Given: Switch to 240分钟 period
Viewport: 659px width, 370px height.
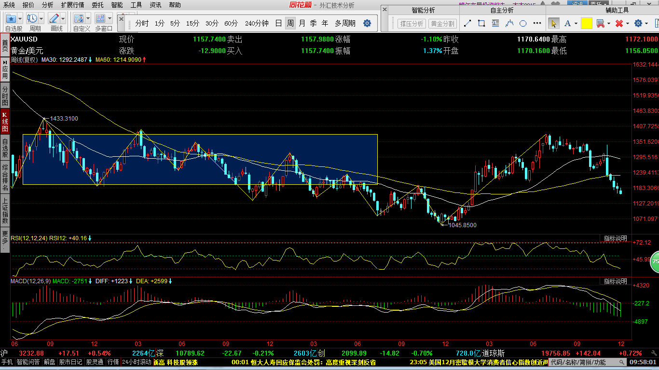Looking at the screenshot, I should point(257,23).
